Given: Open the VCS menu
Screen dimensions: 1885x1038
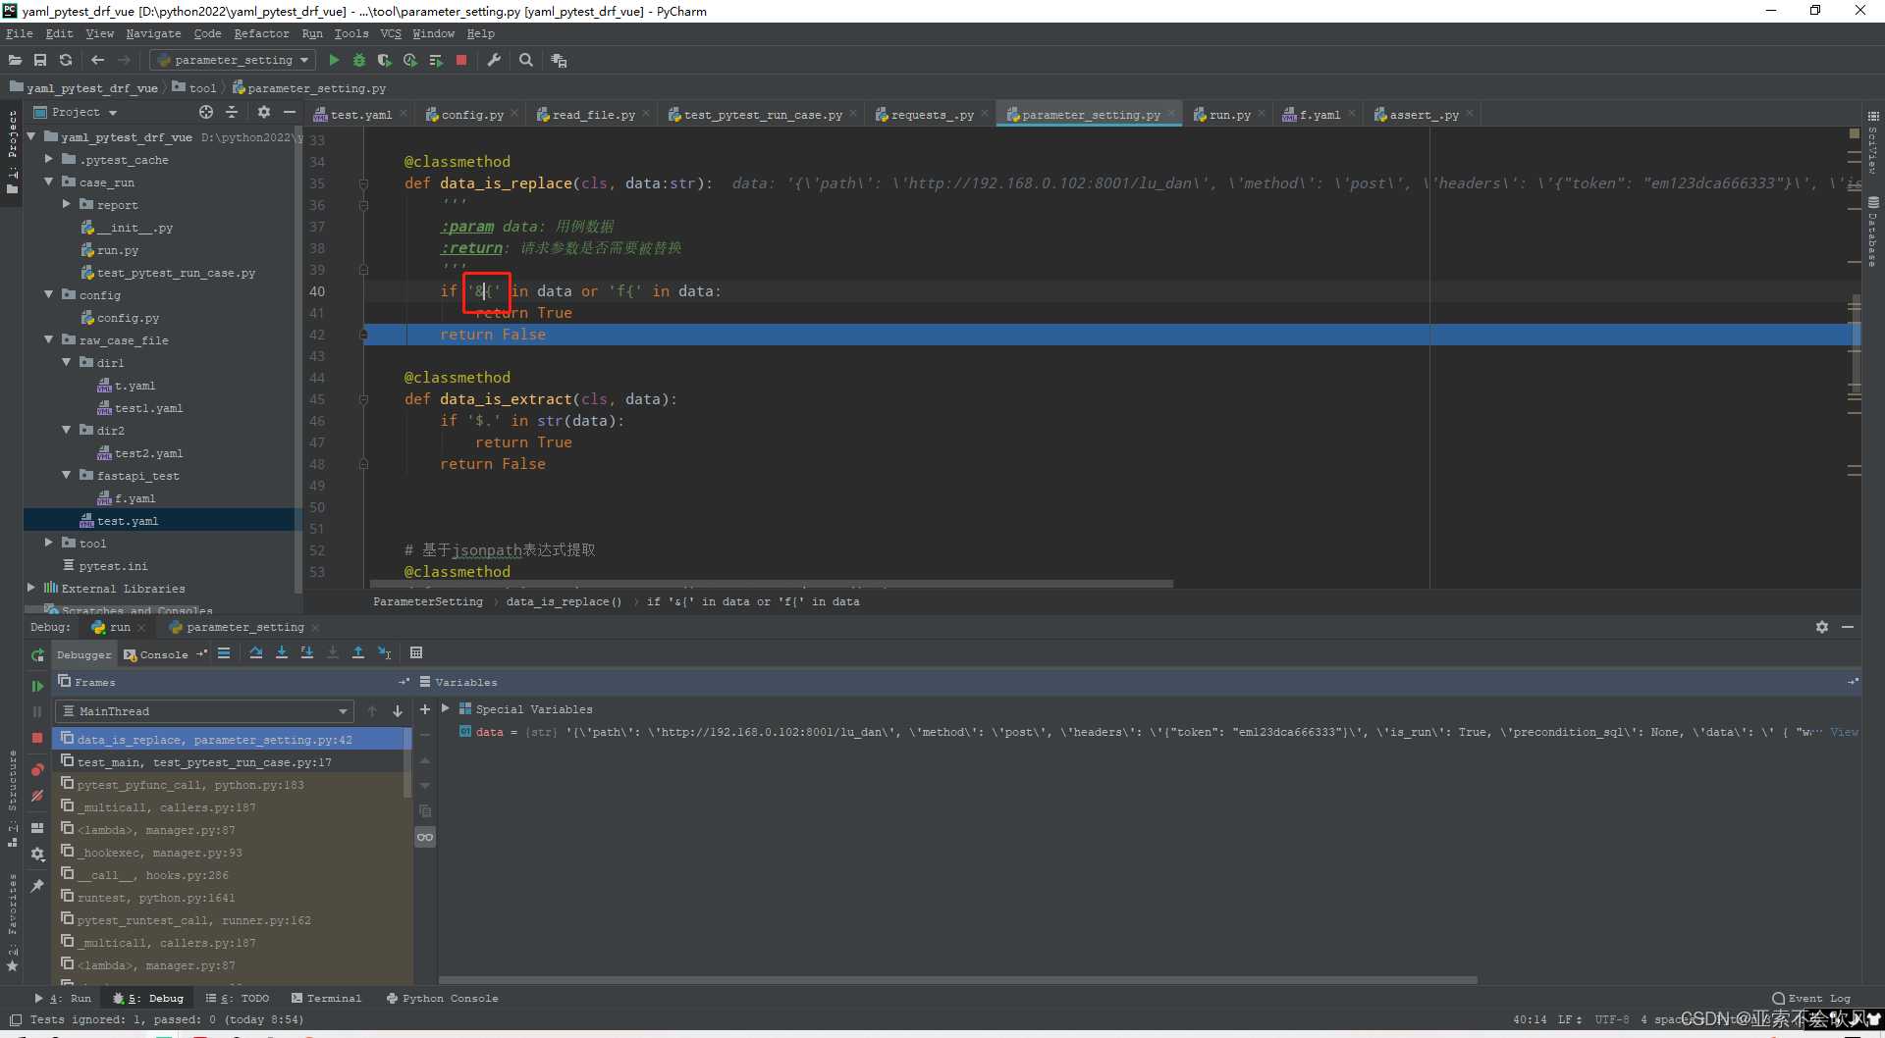Looking at the screenshot, I should pyautogui.click(x=391, y=33).
